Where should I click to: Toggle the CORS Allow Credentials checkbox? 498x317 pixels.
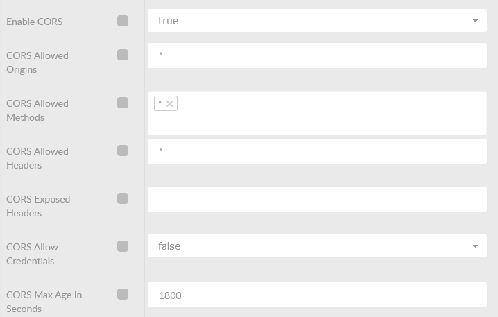pos(123,246)
